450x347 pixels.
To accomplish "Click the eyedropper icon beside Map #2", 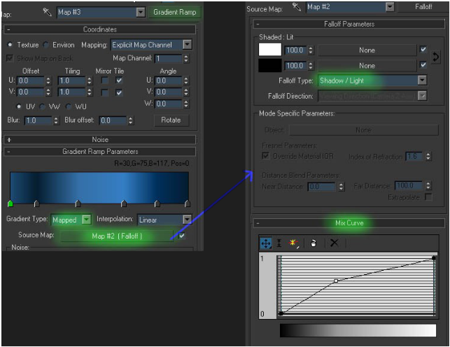I will click(x=297, y=7).
